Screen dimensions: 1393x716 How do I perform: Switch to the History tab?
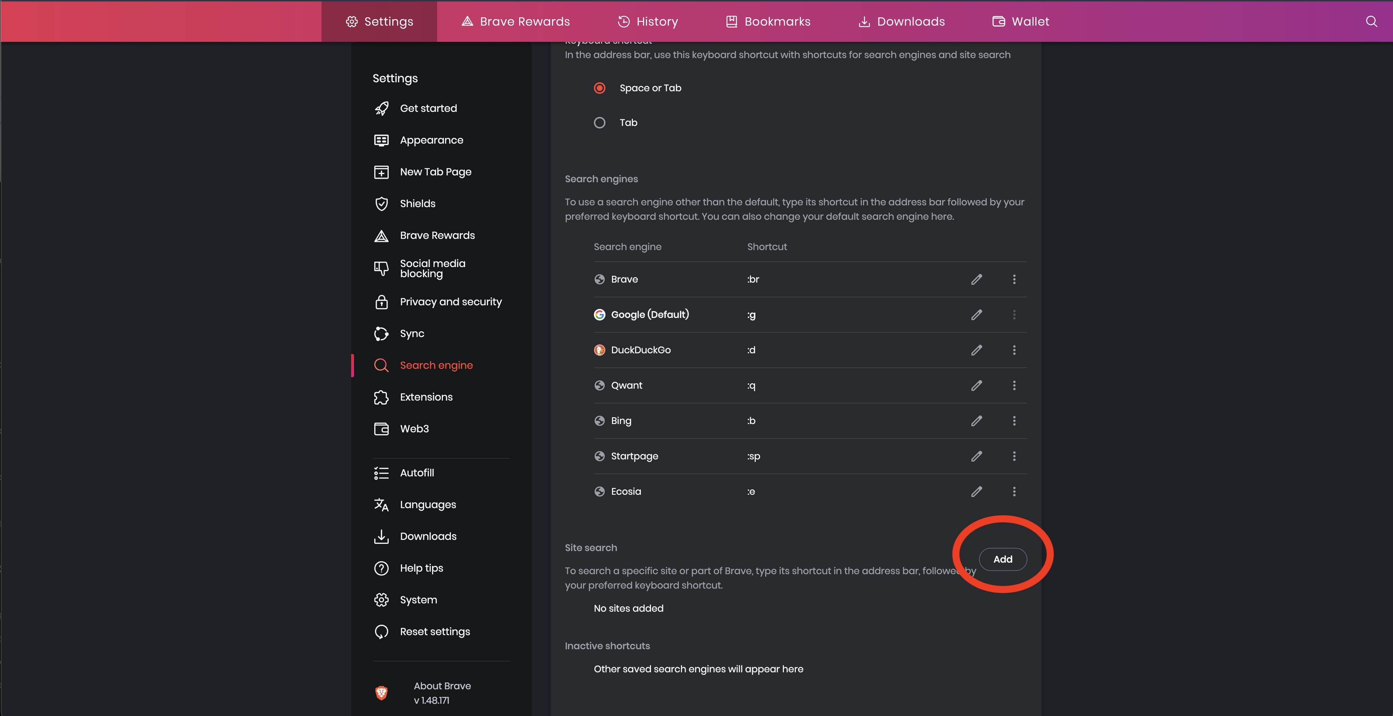pos(647,22)
